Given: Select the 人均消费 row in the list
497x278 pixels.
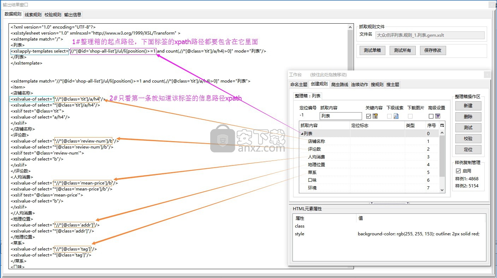Looking at the screenshot, I should (369, 157).
